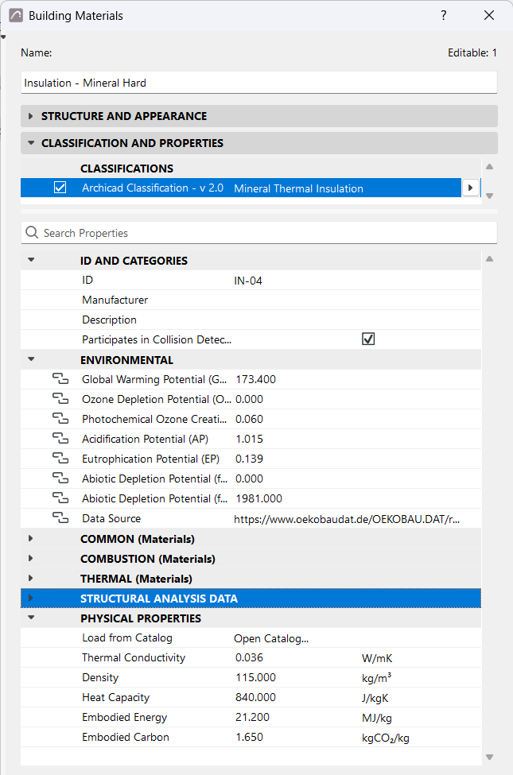Edit Density value 115.000
This screenshot has width=513, height=775.
tap(256, 678)
